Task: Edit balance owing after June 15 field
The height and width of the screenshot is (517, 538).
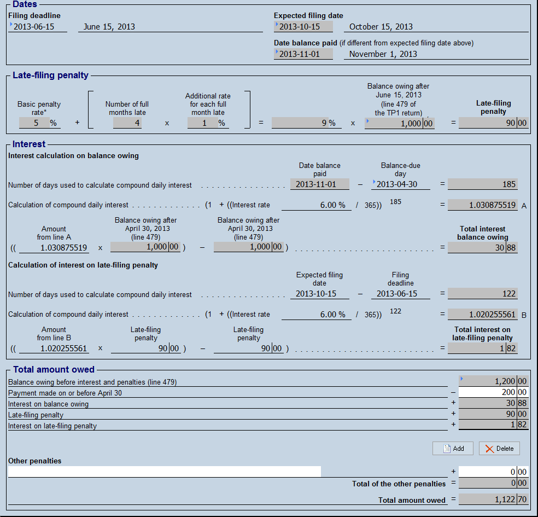Action: pos(399,123)
